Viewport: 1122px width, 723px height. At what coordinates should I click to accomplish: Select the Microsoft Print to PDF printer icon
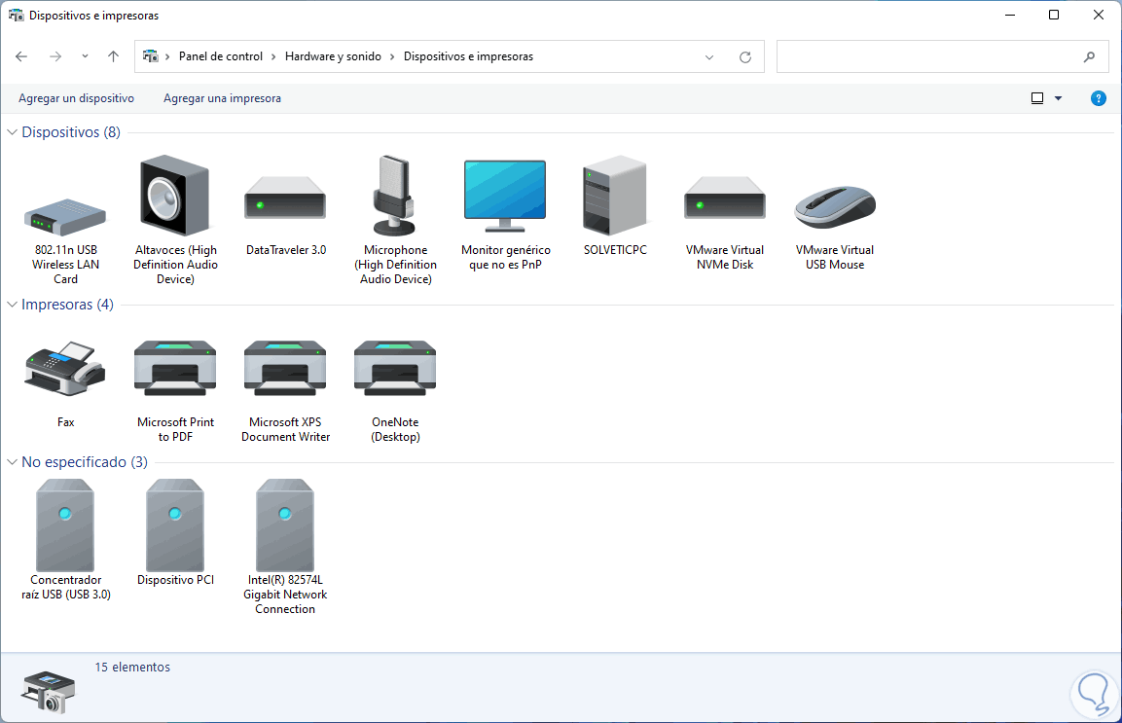175,368
